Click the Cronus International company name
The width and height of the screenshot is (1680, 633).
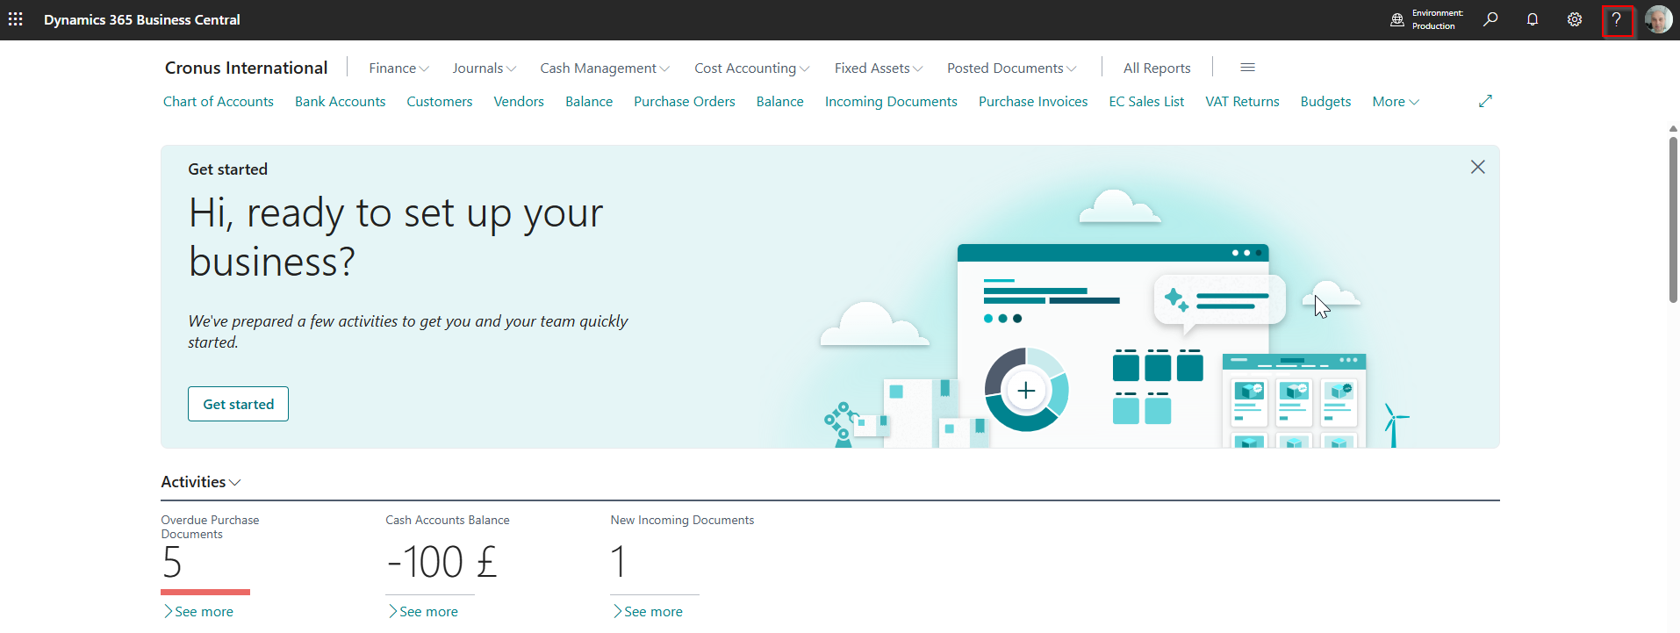pos(246,68)
